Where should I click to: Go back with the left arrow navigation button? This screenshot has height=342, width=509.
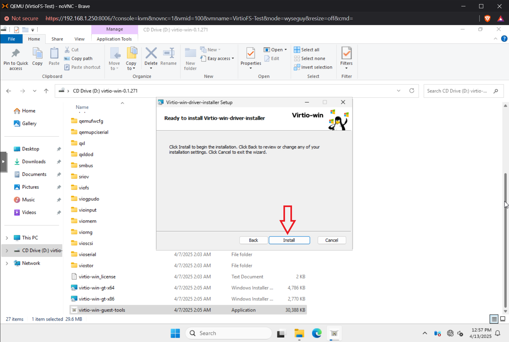point(9,91)
